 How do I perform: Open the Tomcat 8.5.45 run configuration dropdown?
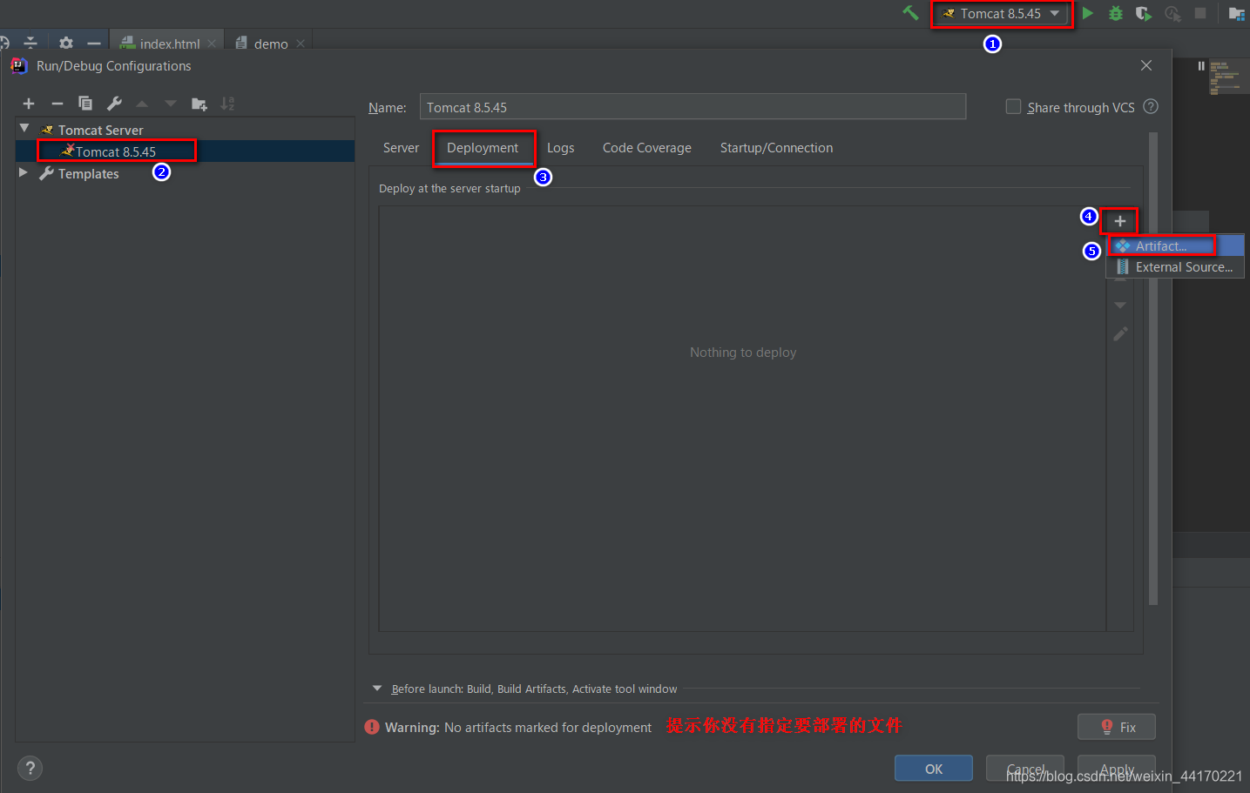tap(1002, 14)
